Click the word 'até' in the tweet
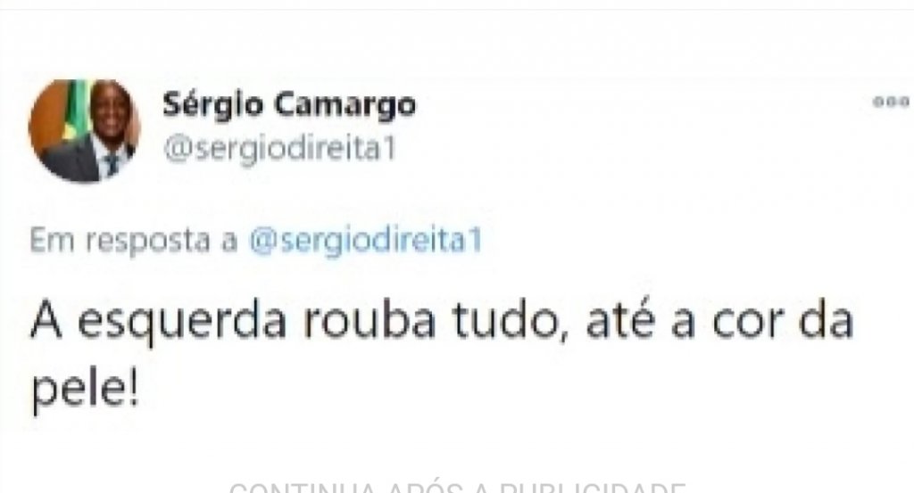 point(619,319)
